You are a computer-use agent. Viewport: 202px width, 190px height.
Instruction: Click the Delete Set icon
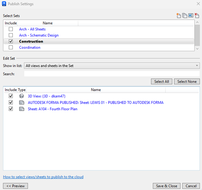point(197,16)
